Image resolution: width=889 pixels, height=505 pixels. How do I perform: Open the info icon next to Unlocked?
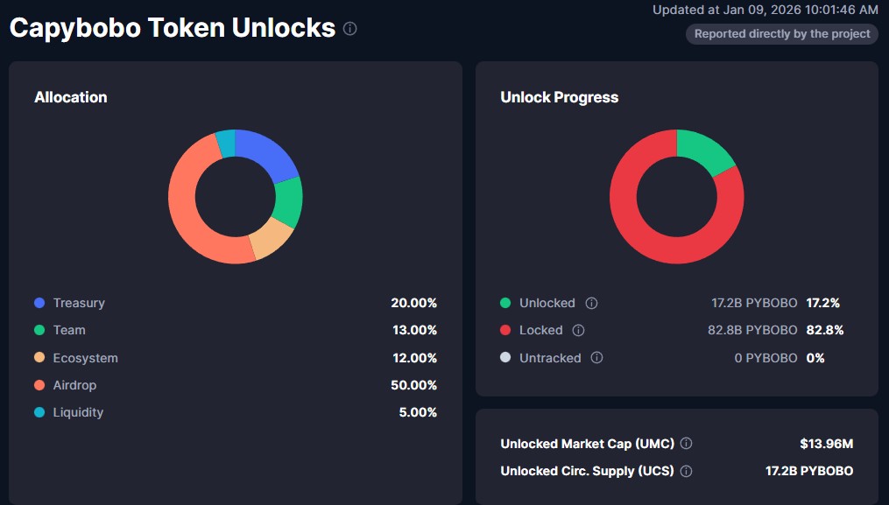tap(591, 303)
